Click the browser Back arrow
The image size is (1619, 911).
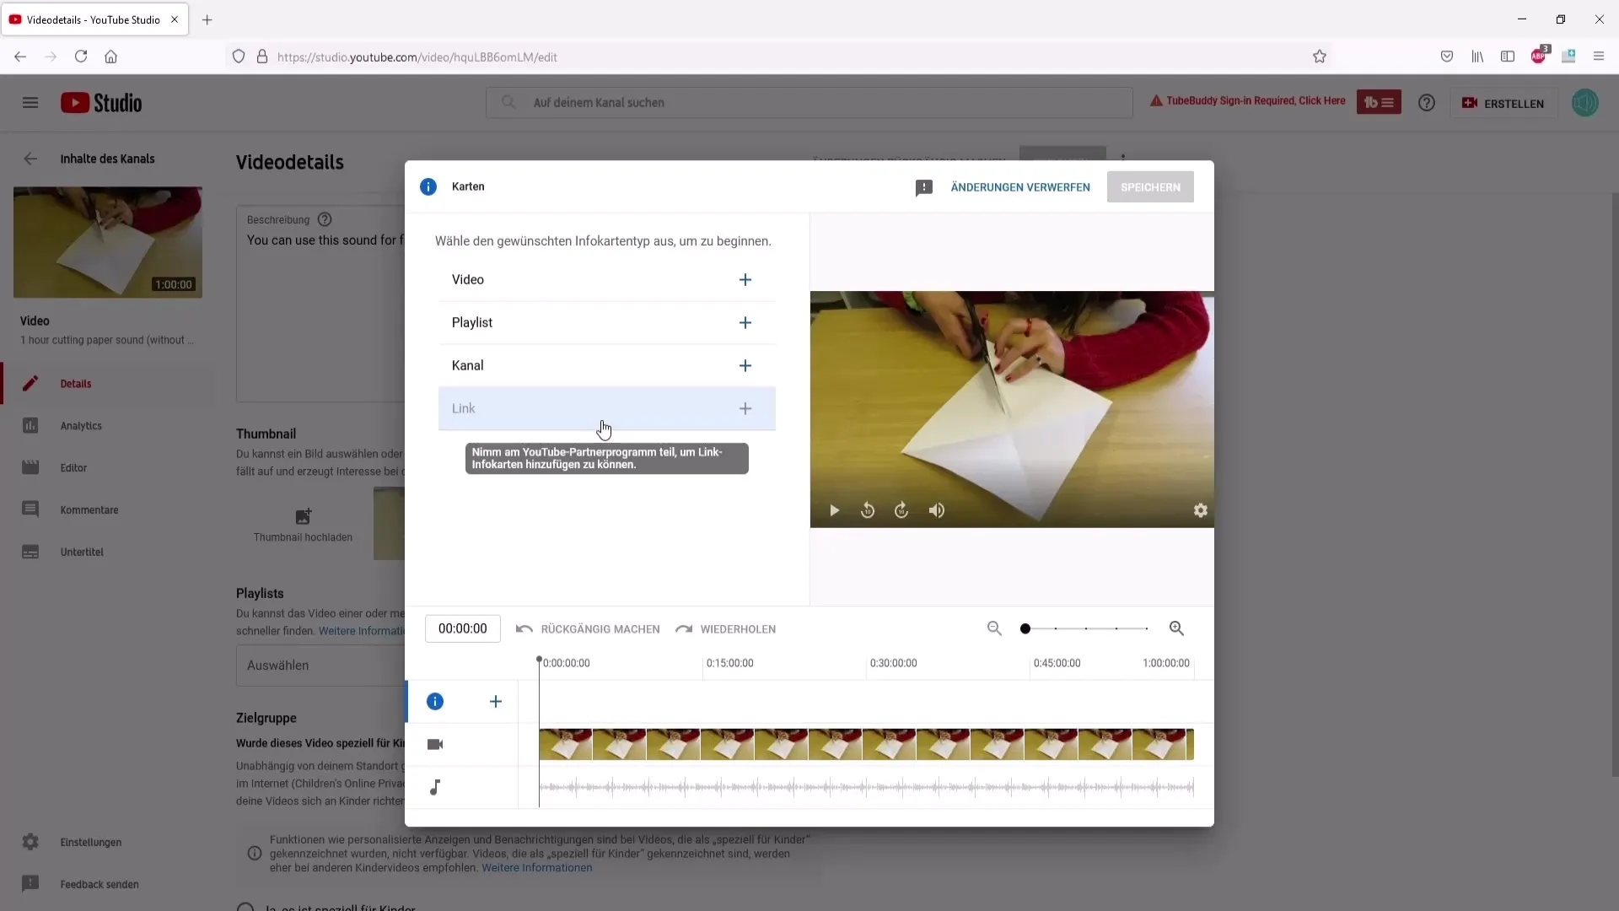[20, 57]
